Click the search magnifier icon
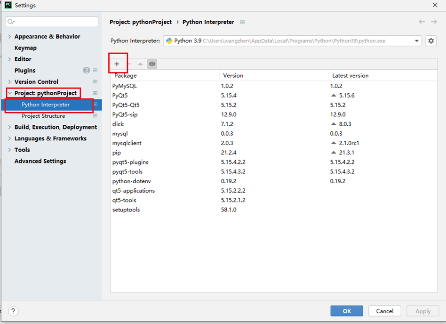This screenshot has width=446, height=324. click(11, 22)
